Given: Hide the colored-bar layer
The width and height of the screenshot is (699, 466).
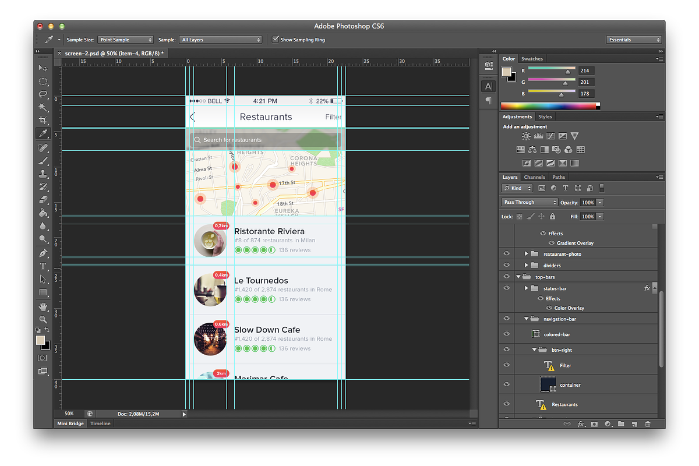Looking at the screenshot, I should point(506,334).
